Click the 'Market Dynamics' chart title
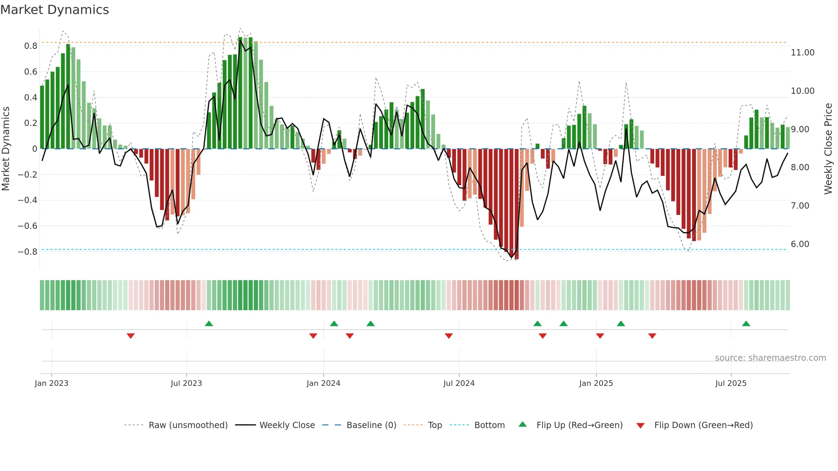This screenshot has height=471, width=838. tap(55, 10)
